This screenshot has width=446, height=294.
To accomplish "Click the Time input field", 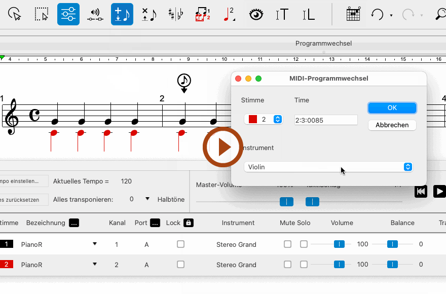I will pyautogui.click(x=325, y=120).
